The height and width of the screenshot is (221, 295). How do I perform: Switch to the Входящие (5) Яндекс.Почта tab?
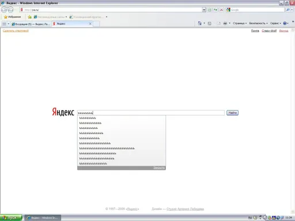[31, 24]
